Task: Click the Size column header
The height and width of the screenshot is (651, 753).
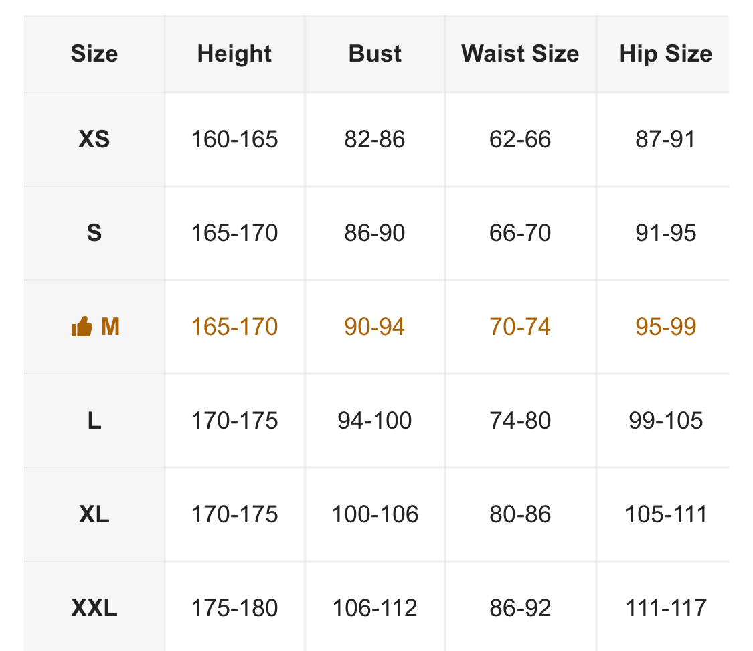Action: 94,54
